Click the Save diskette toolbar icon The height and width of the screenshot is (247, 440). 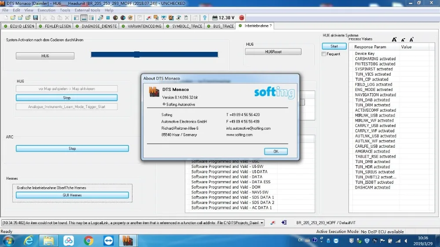click(x=35, y=18)
